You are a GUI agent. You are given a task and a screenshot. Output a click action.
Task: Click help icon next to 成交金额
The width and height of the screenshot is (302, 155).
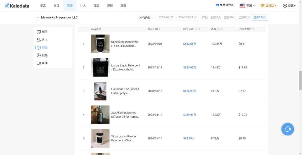tap(196, 29)
